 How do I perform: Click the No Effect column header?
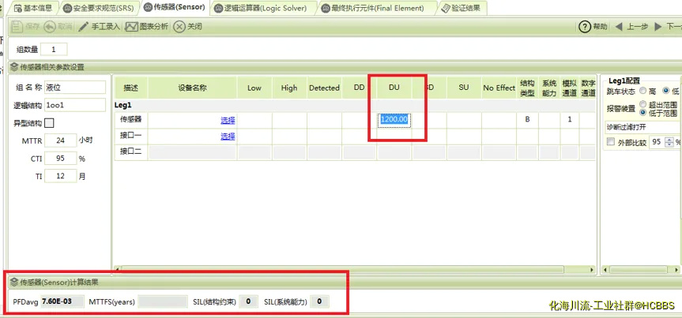coord(499,88)
